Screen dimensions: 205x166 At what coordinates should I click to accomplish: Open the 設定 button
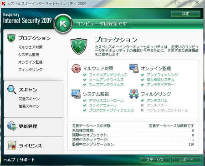point(186,14)
